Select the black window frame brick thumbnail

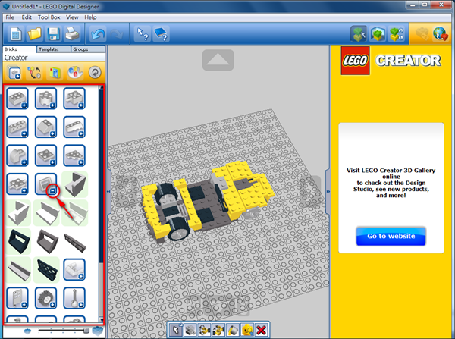[x=17, y=240]
